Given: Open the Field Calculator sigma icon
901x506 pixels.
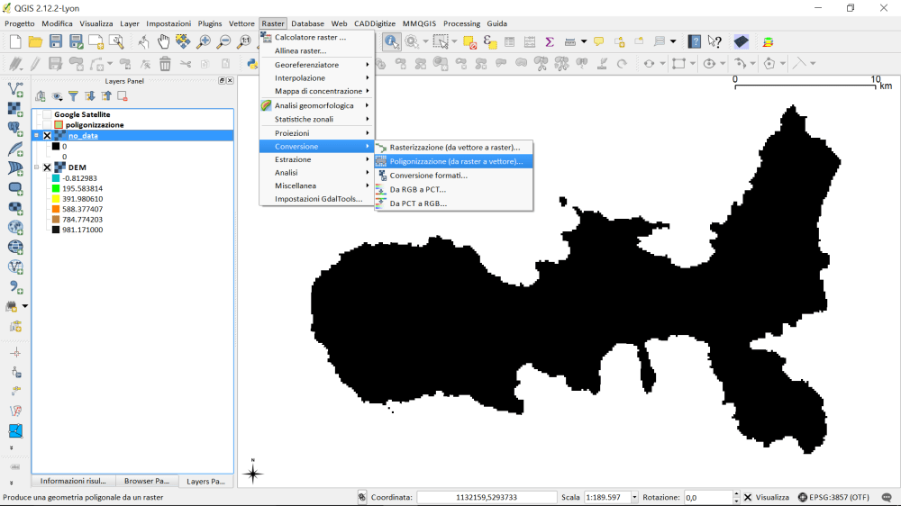Looking at the screenshot, I should [548, 41].
